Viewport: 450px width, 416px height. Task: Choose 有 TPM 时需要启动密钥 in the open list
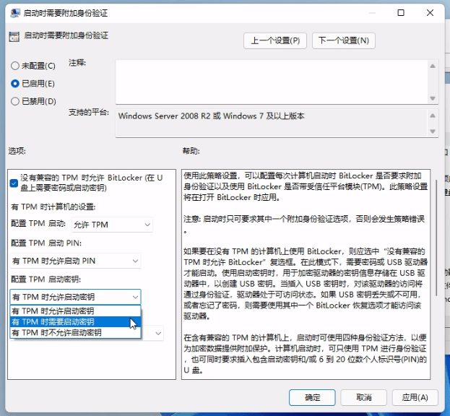[75, 322]
